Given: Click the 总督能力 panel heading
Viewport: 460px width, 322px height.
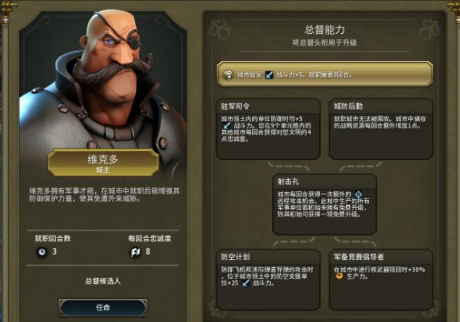Looking at the screenshot, I should tap(324, 30).
